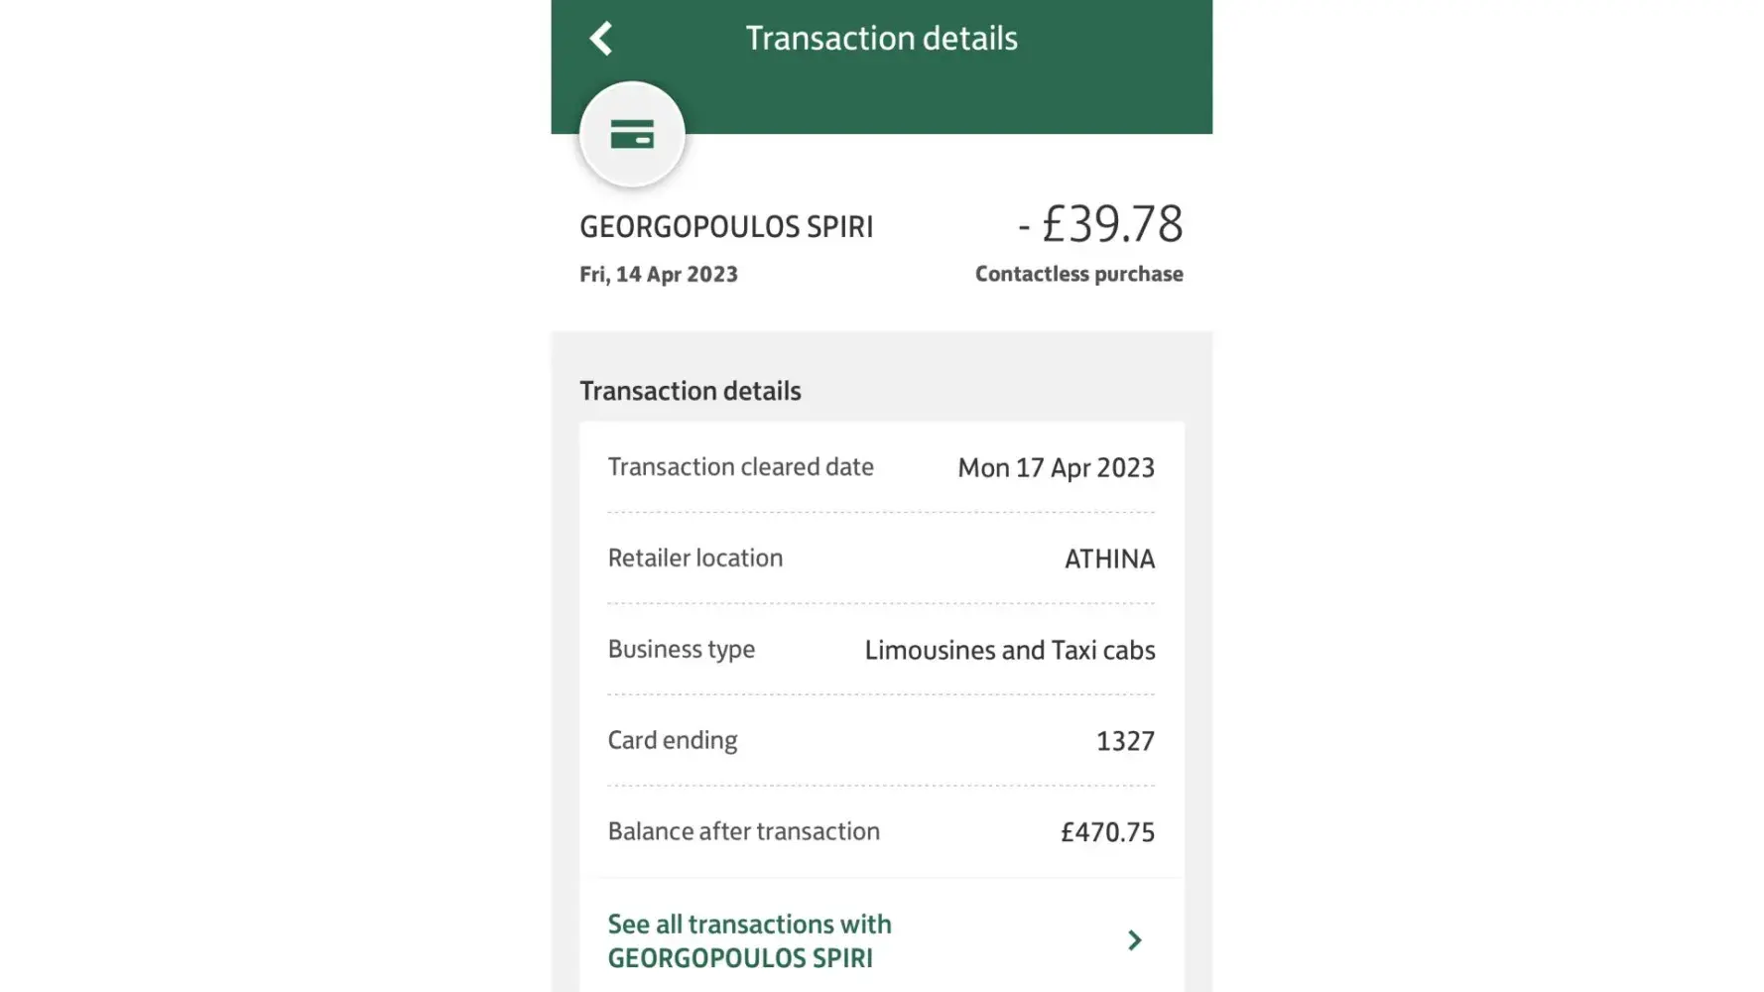Click the ATHINA location value
Viewport: 1764px width, 992px height.
pos(1109,559)
